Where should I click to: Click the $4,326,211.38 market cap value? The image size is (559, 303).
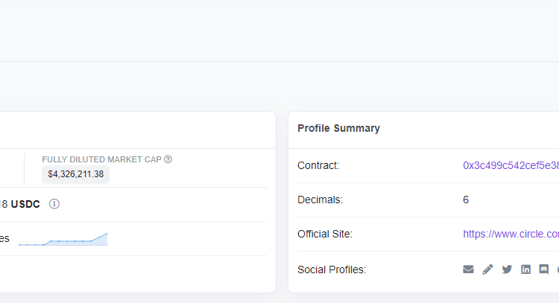[x=76, y=174]
